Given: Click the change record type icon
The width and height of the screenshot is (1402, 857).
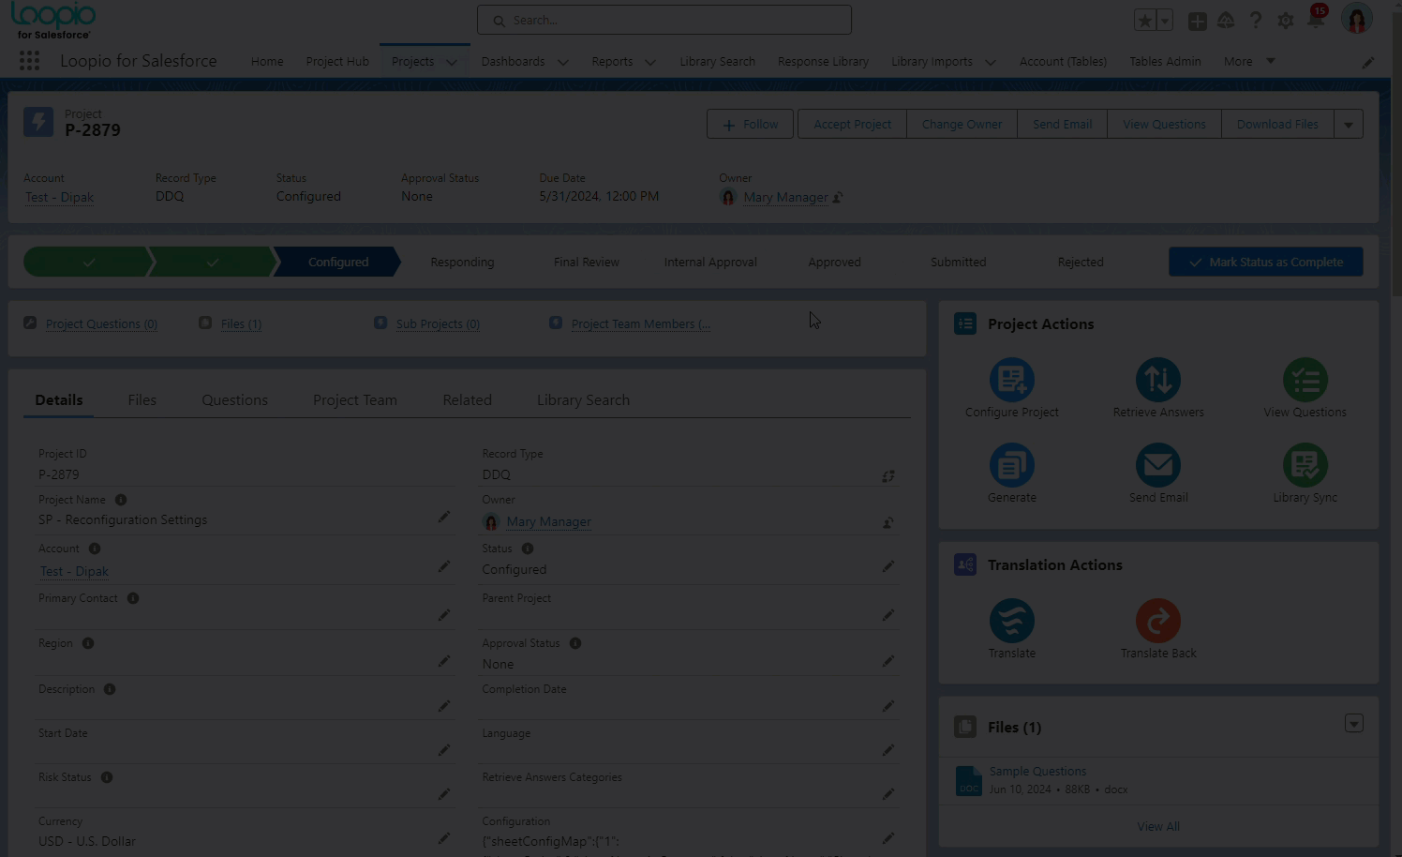Looking at the screenshot, I should pos(888,476).
